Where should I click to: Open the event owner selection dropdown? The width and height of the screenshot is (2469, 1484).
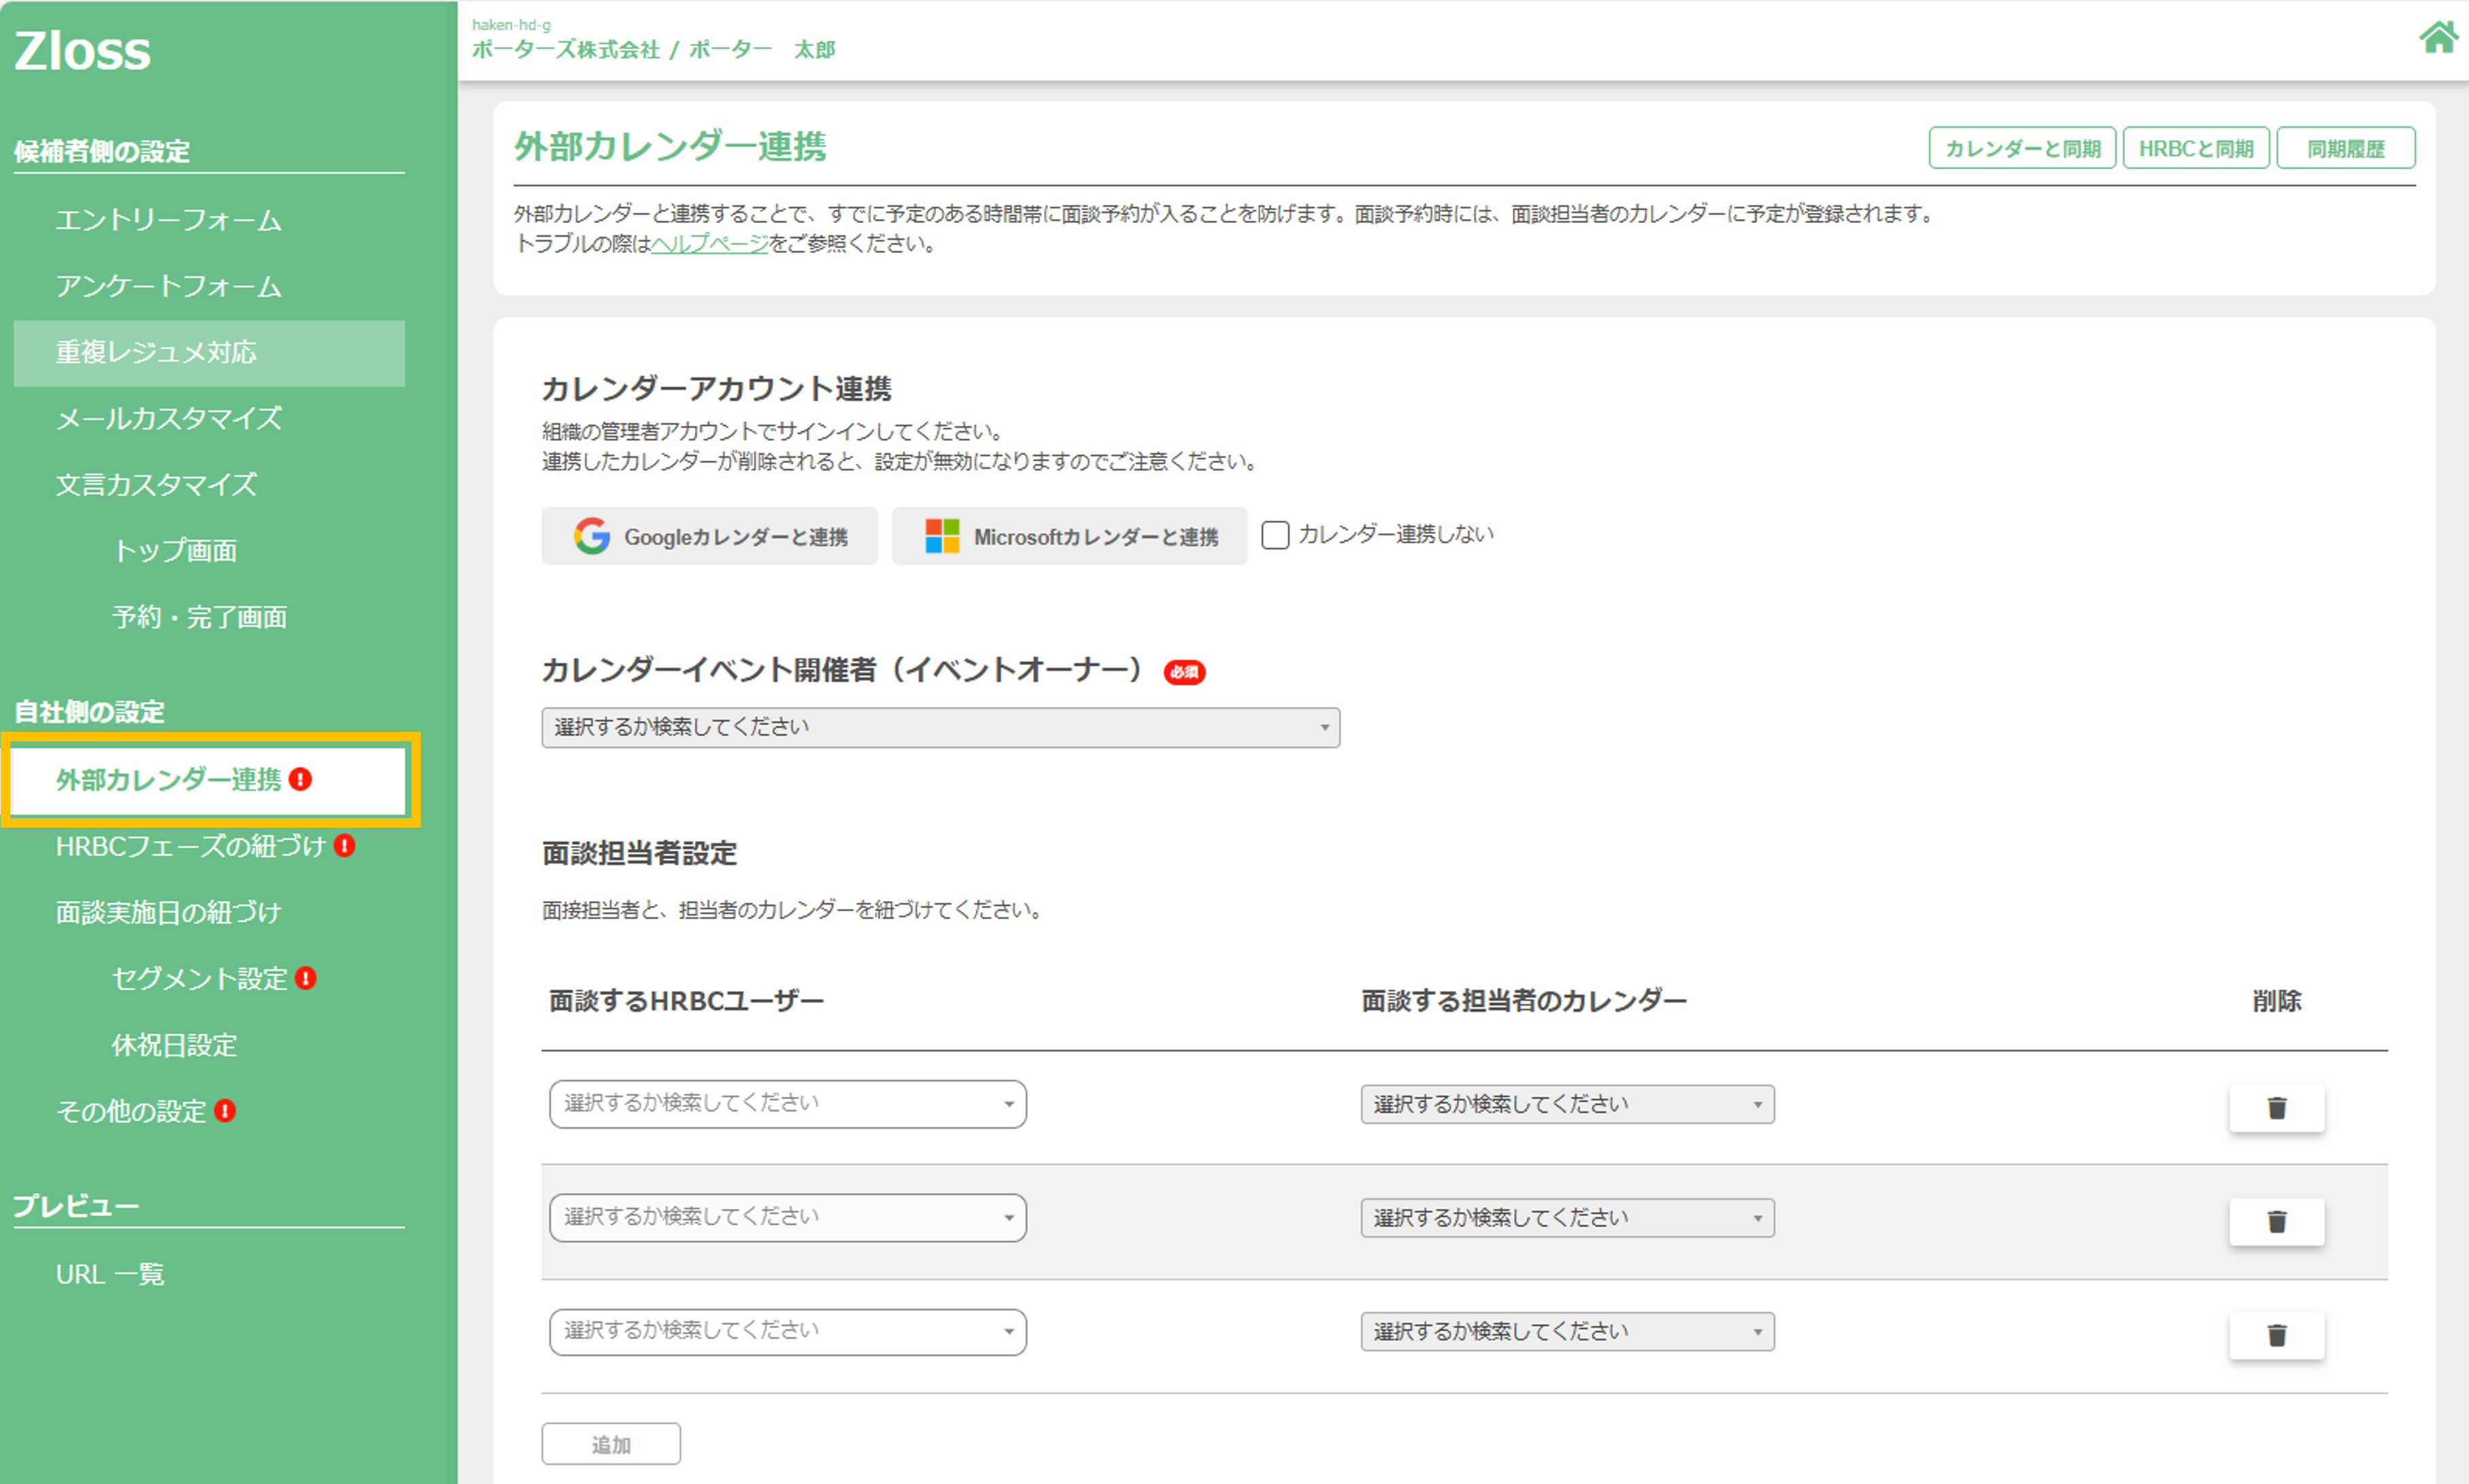pyautogui.click(x=940, y=727)
